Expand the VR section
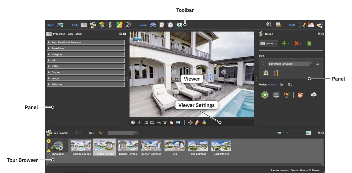The width and height of the screenshot is (352, 173). (x=86, y=60)
